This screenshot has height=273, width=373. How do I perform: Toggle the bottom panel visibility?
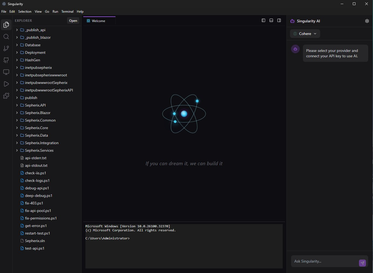271,20
